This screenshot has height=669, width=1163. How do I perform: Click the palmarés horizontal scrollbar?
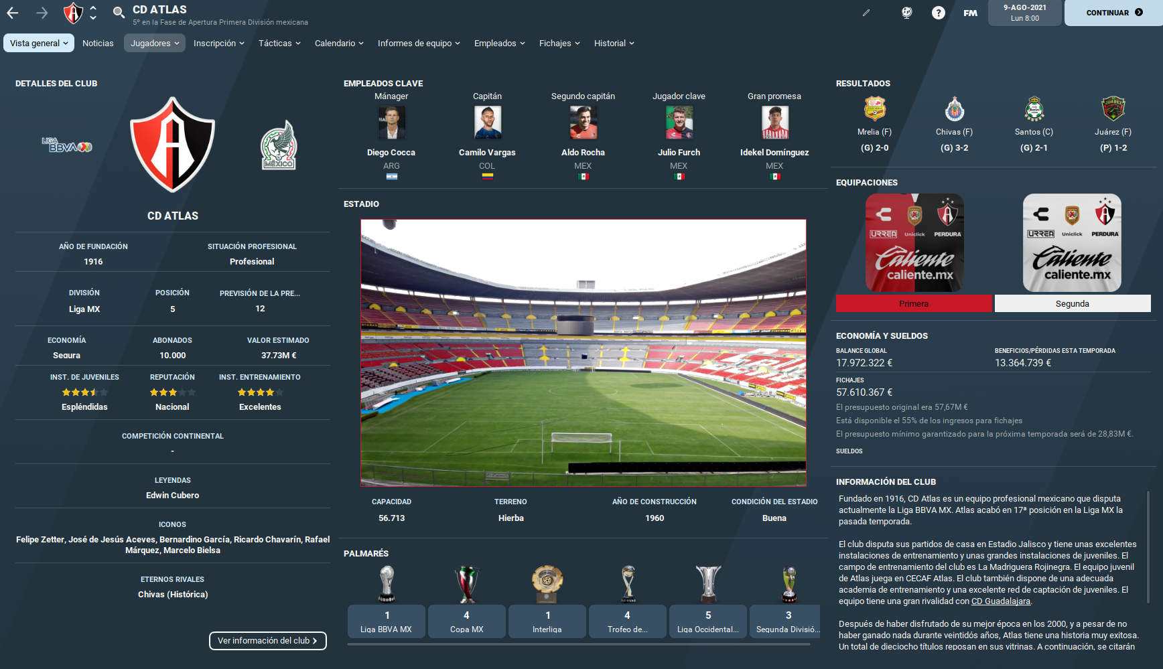pos(579,644)
